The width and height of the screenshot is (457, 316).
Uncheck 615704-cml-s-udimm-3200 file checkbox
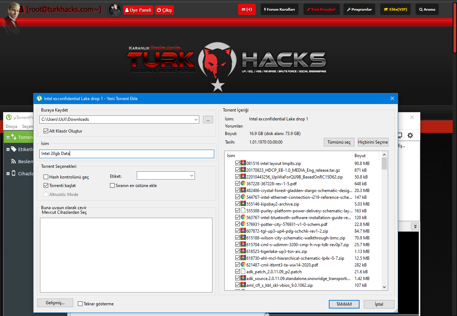[x=237, y=244]
